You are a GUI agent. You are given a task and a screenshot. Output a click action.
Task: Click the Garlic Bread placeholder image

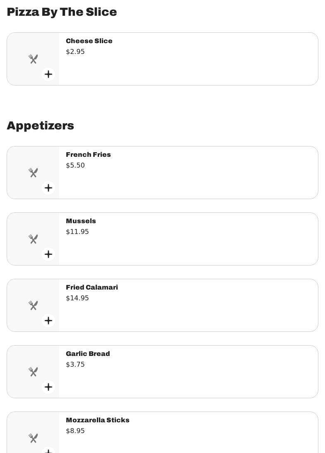click(x=33, y=372)
